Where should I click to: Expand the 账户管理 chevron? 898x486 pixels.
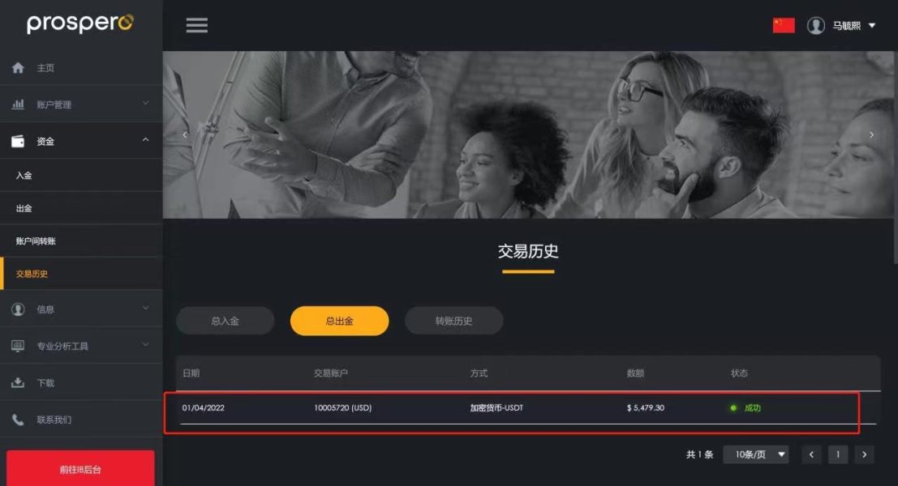pyautogui.click(x=145, y=103)
